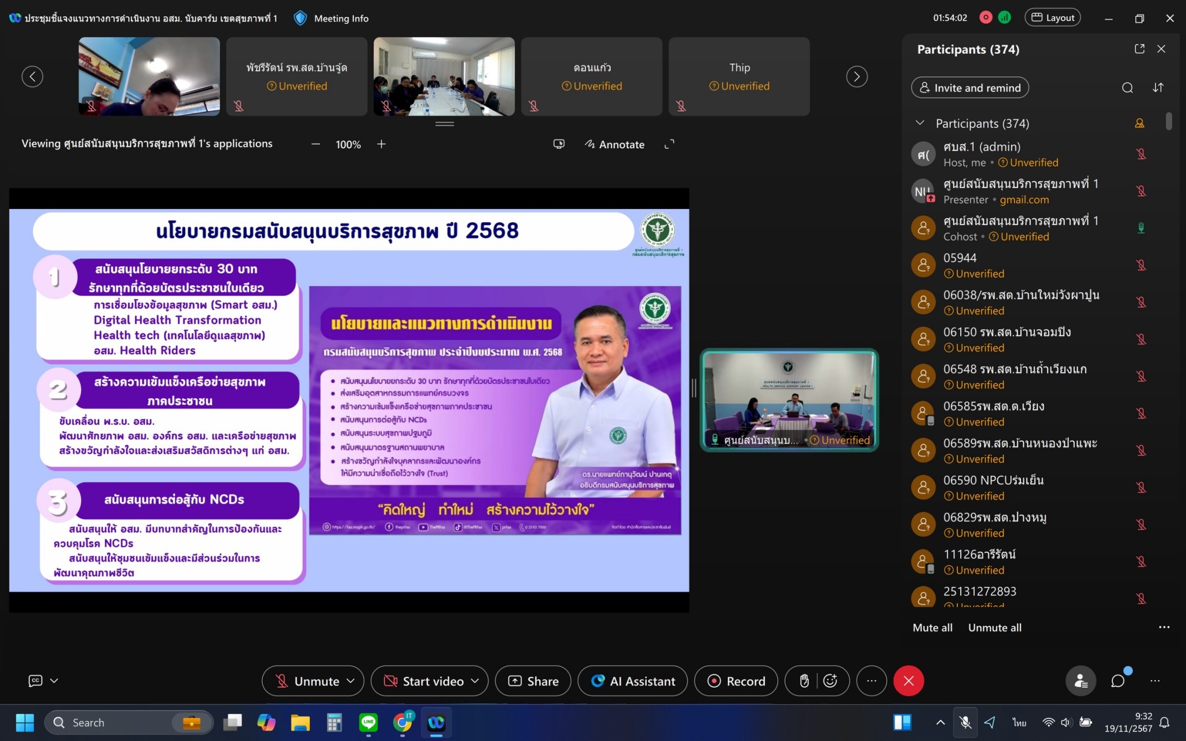Viewport: 1186px width, 741px height.
Task: Open the Annotate tool
Action: tap(614, 144)
